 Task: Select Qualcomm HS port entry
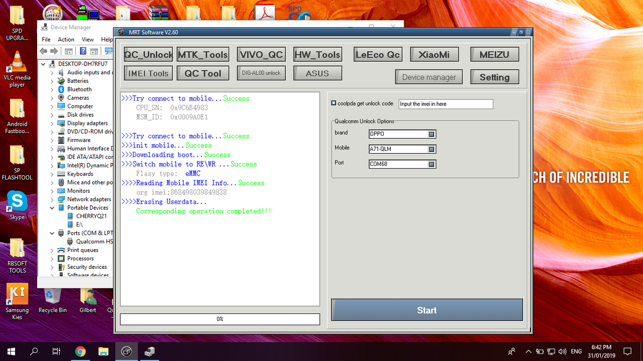point(94,242)
